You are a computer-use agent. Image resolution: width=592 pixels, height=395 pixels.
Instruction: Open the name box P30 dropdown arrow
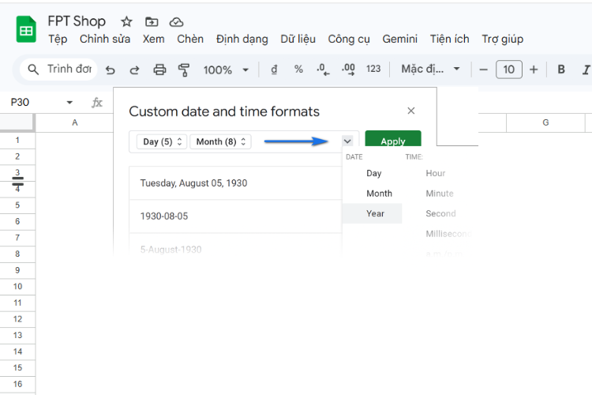coord(69,103)
